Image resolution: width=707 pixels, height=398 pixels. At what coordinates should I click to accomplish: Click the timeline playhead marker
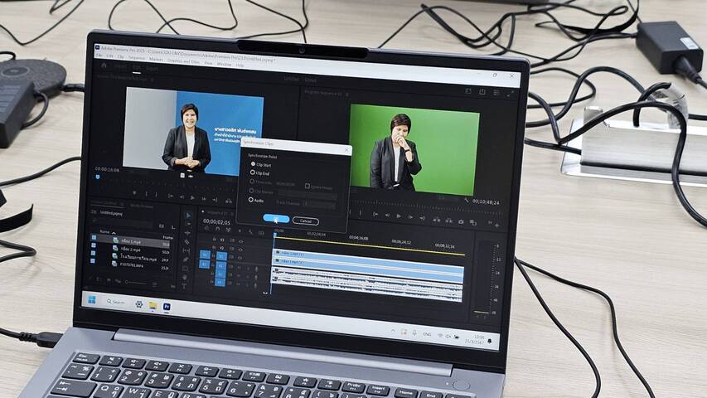pos(275,234)
